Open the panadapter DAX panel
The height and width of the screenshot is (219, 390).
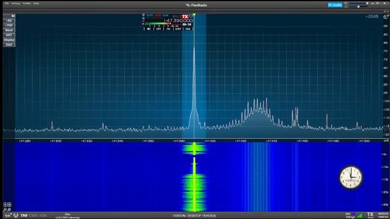pos(9,44)
